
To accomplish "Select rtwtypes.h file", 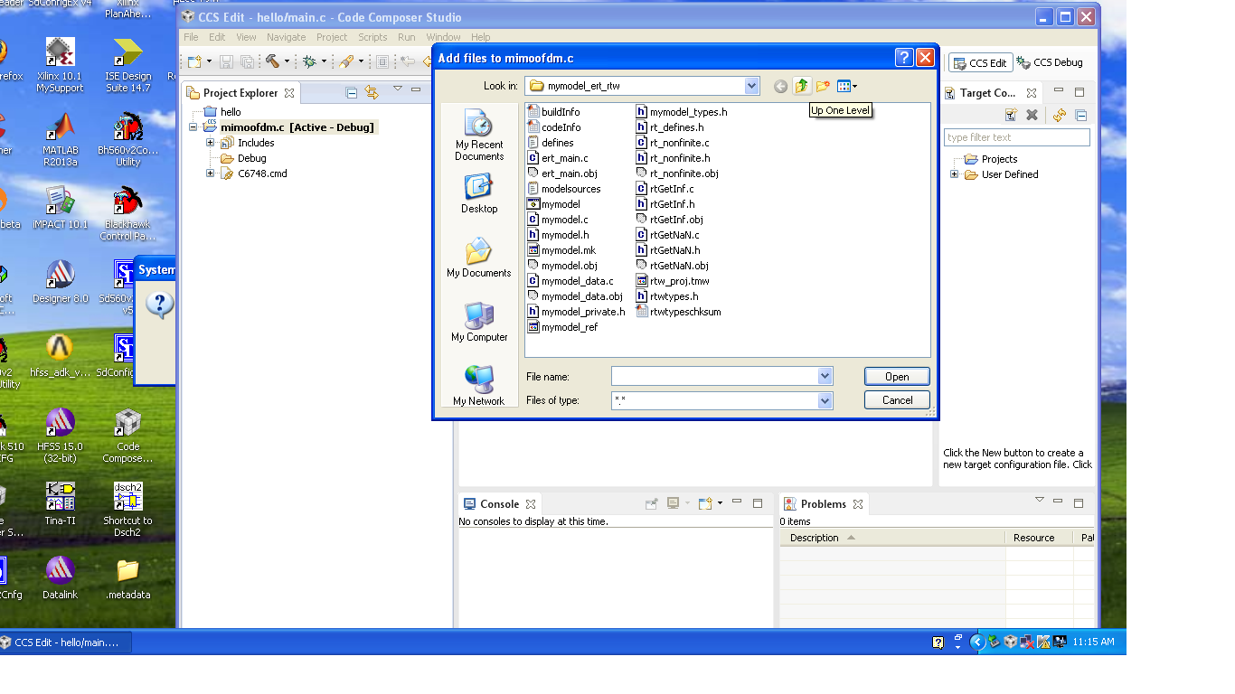I will pos(666,296).
